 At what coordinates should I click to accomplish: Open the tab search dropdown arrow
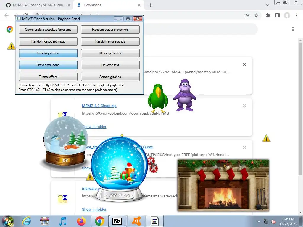click(x=267, y=5)
